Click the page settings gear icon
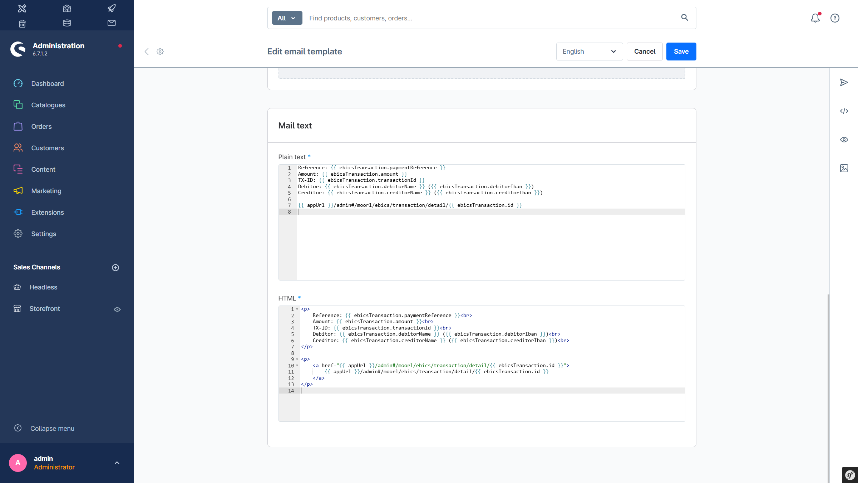This screenshot has width=858, height=483. (160, 52)
